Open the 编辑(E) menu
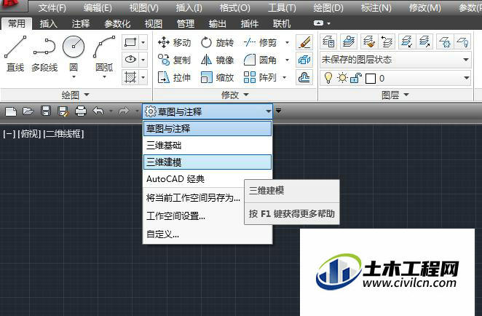This screenshot has height=316, width=482. pos(98,8)
